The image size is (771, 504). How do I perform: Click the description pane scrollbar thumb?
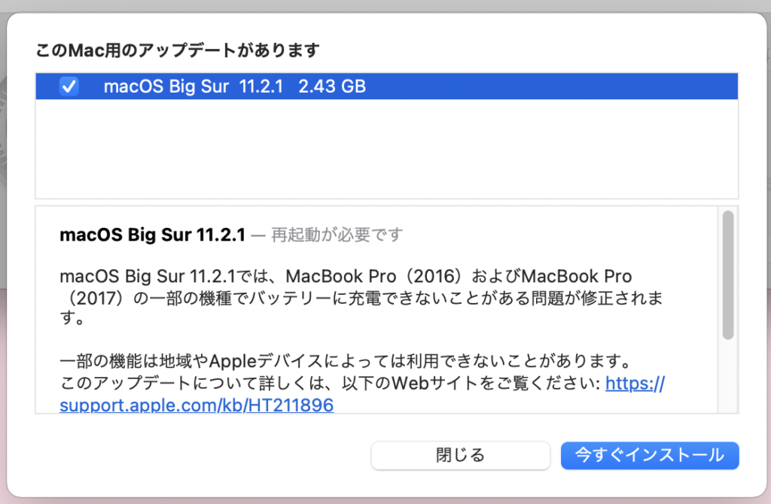click(728, 275)
